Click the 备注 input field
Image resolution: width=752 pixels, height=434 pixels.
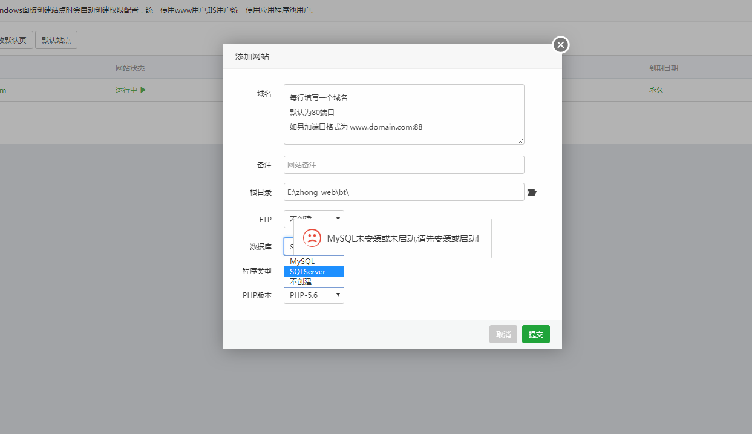(x=404, y=165)
